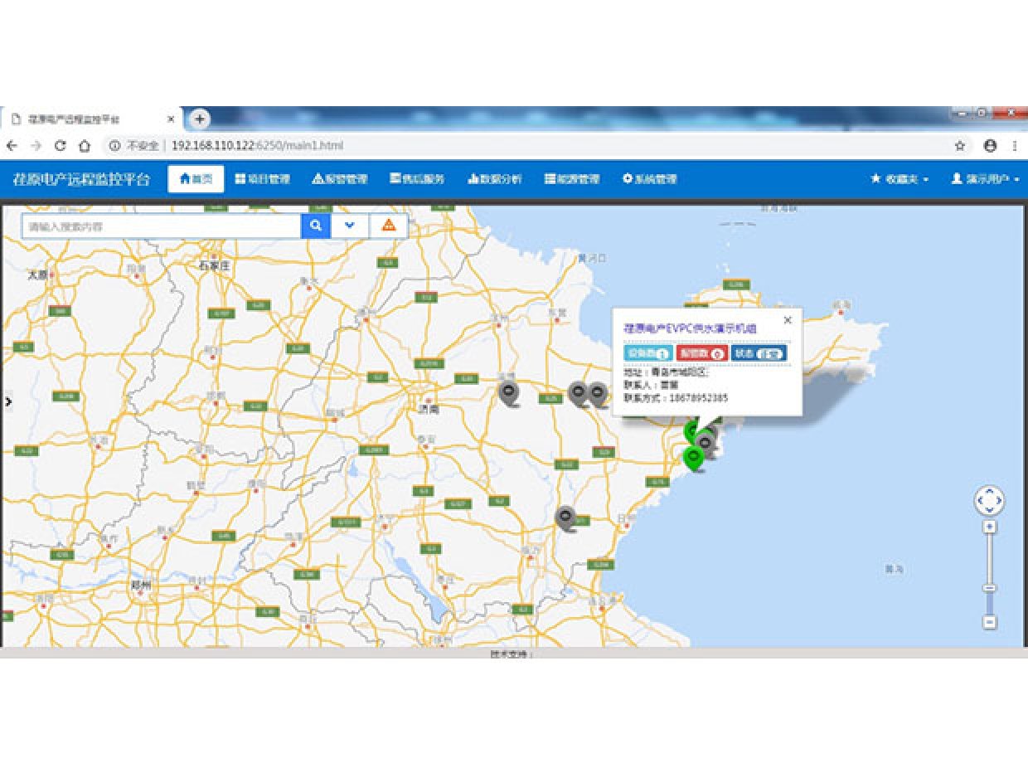Expand the search filter chevron dropdown
The image size is (1028, 763).
point(350,226)
